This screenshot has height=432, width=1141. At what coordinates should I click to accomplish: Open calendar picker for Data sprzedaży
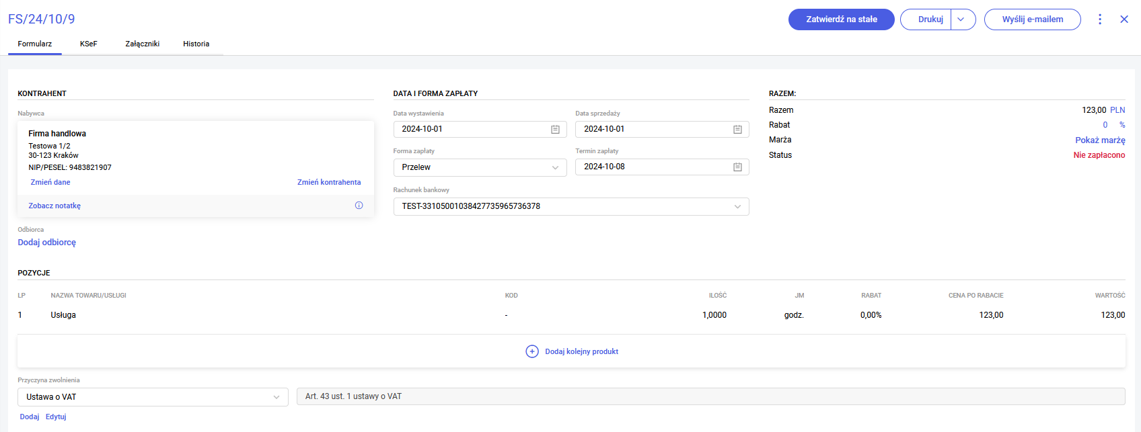[x=737, y=129]
